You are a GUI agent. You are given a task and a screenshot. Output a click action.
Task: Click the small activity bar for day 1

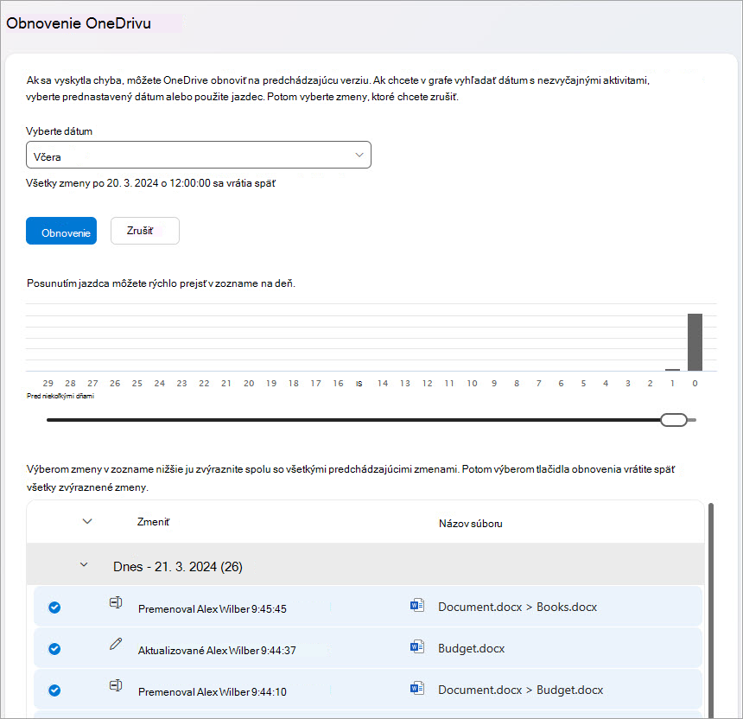(x=672, y=370)
